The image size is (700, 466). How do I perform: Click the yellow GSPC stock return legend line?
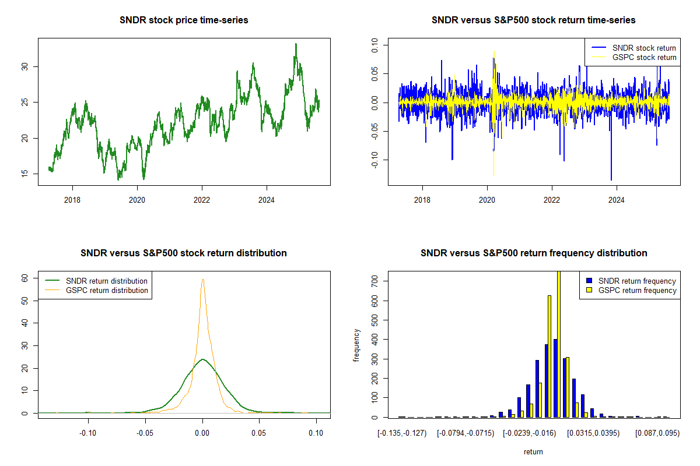(x=598, y=57)
